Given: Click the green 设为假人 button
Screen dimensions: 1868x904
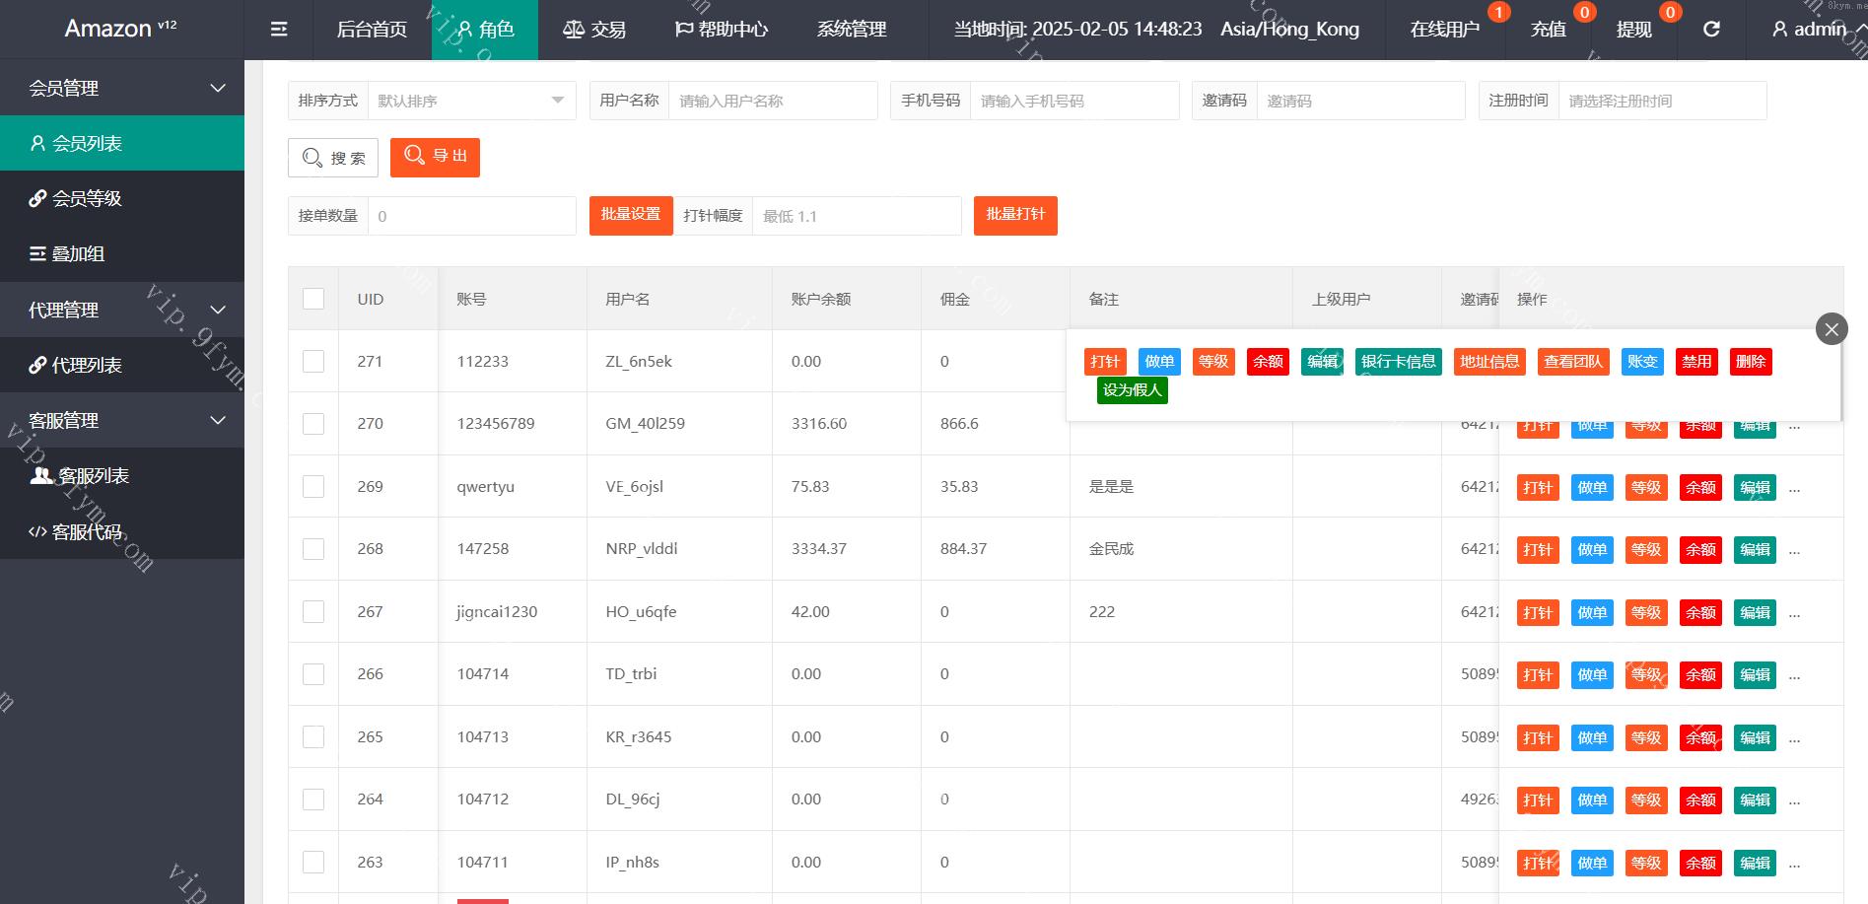Looking at the screenshot, I should pos(1132,390).
